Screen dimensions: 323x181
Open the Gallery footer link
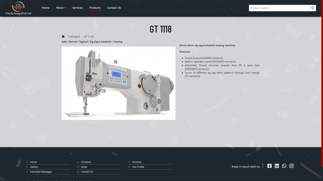34,167
